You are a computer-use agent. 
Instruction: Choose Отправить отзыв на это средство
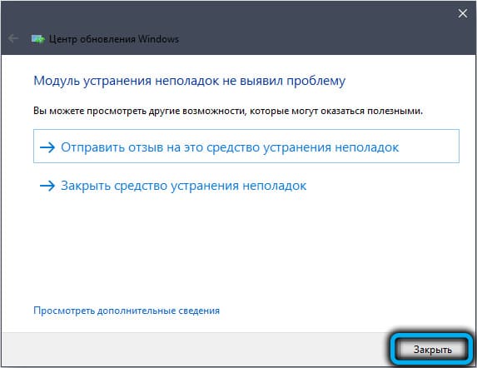pos(246,146)
